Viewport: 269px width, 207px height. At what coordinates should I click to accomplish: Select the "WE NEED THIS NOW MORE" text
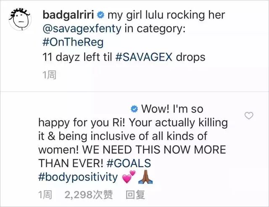154,149
